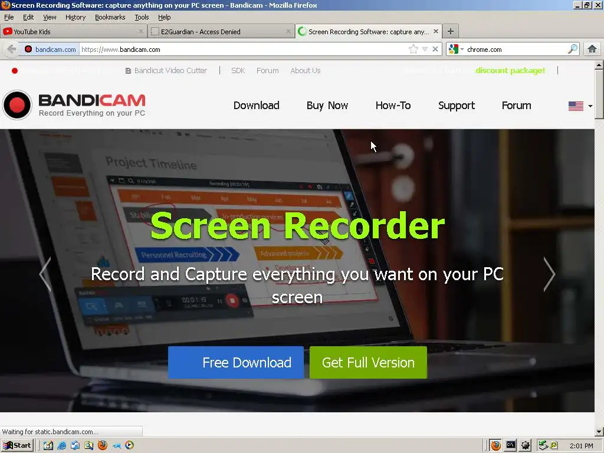The height and width of the screenshot is (453, 604).
Task: Open the Outlook Express quick launch icon
Action: point(75,445)
